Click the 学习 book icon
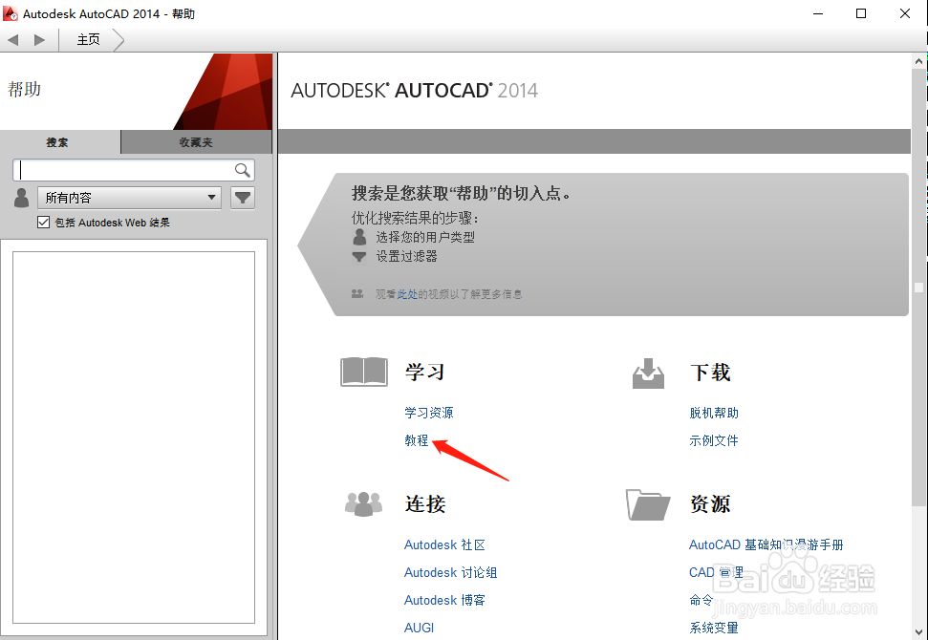The height and width of the screenshot is (640, 928). 364,372
